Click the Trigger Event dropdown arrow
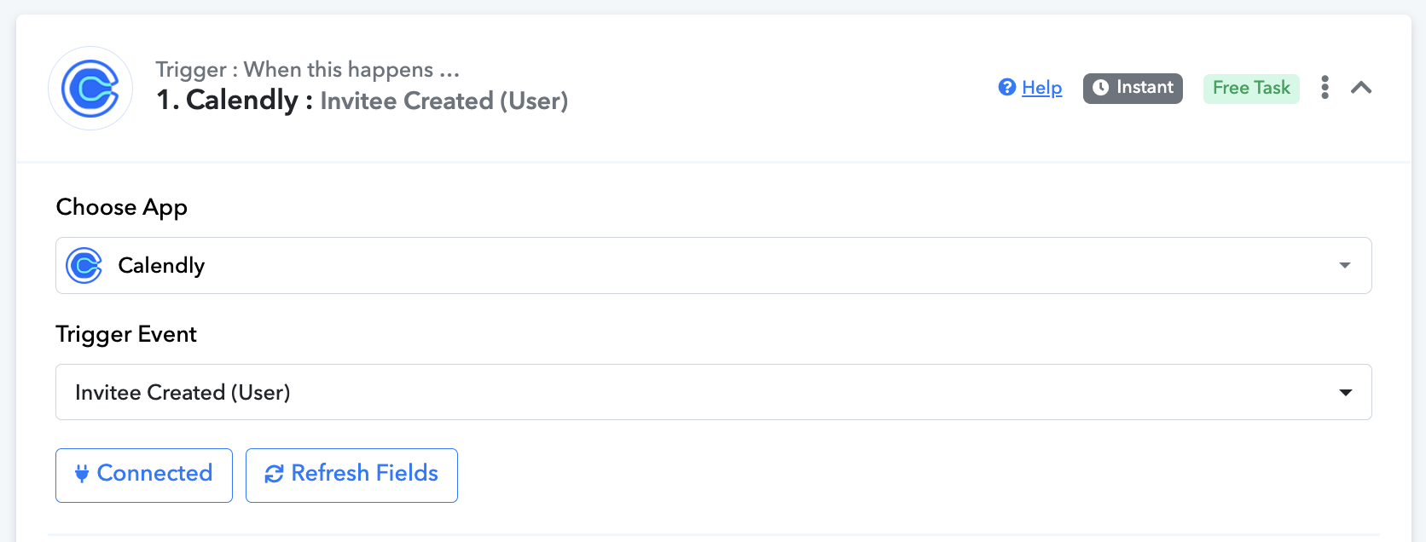The height and width of the screenshot is (542, 1426). tap(1346, 393)
